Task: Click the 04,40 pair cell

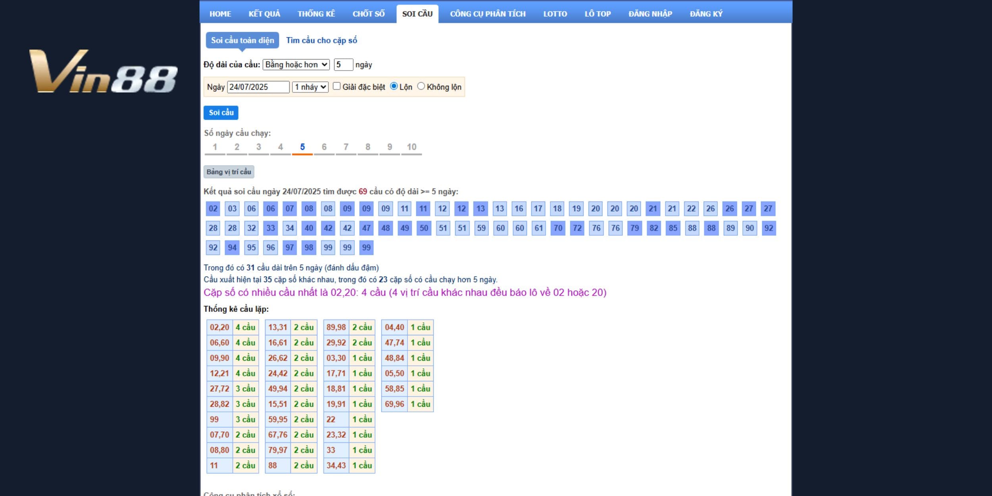Action: pos(394,327)
